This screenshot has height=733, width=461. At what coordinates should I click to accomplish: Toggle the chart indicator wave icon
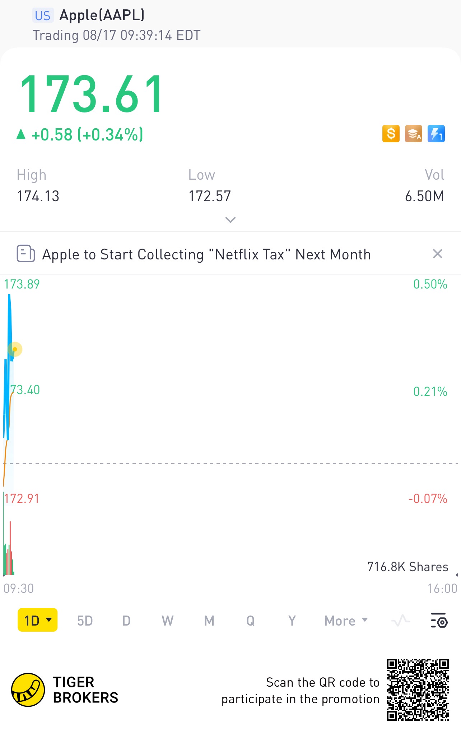pyautogui.click(x=401, y=621)
